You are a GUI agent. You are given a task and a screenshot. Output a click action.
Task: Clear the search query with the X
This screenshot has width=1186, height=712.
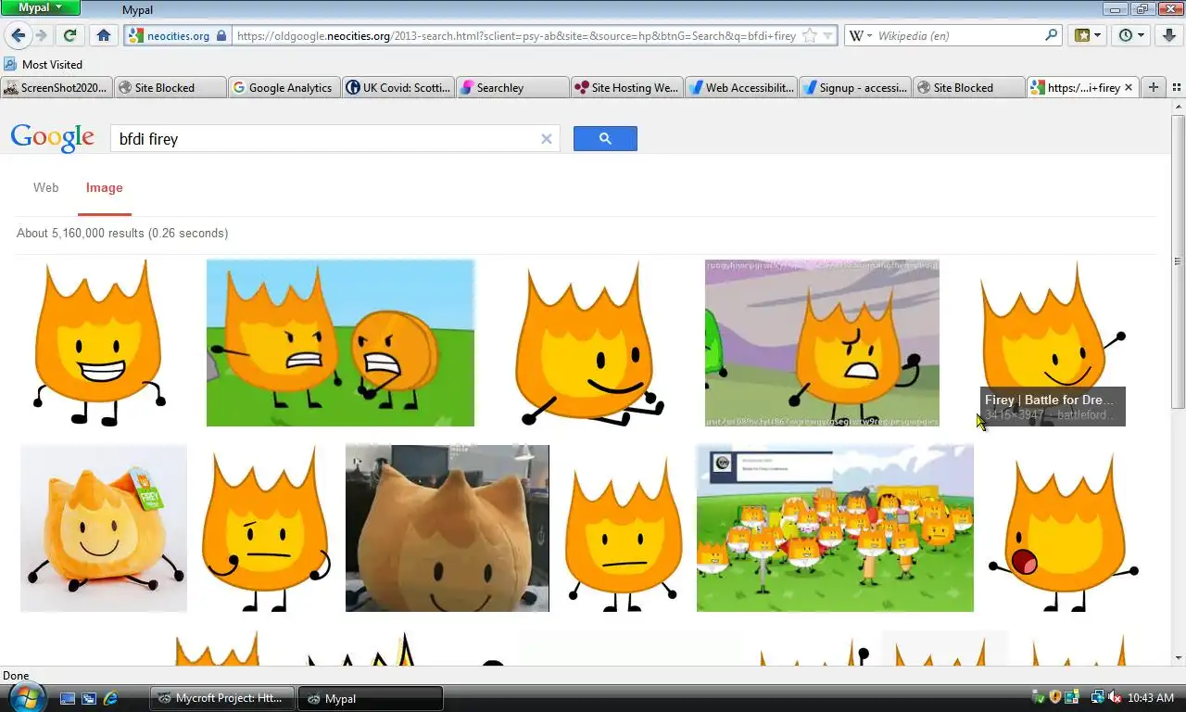pyautogui.click(x=547, y=139)
